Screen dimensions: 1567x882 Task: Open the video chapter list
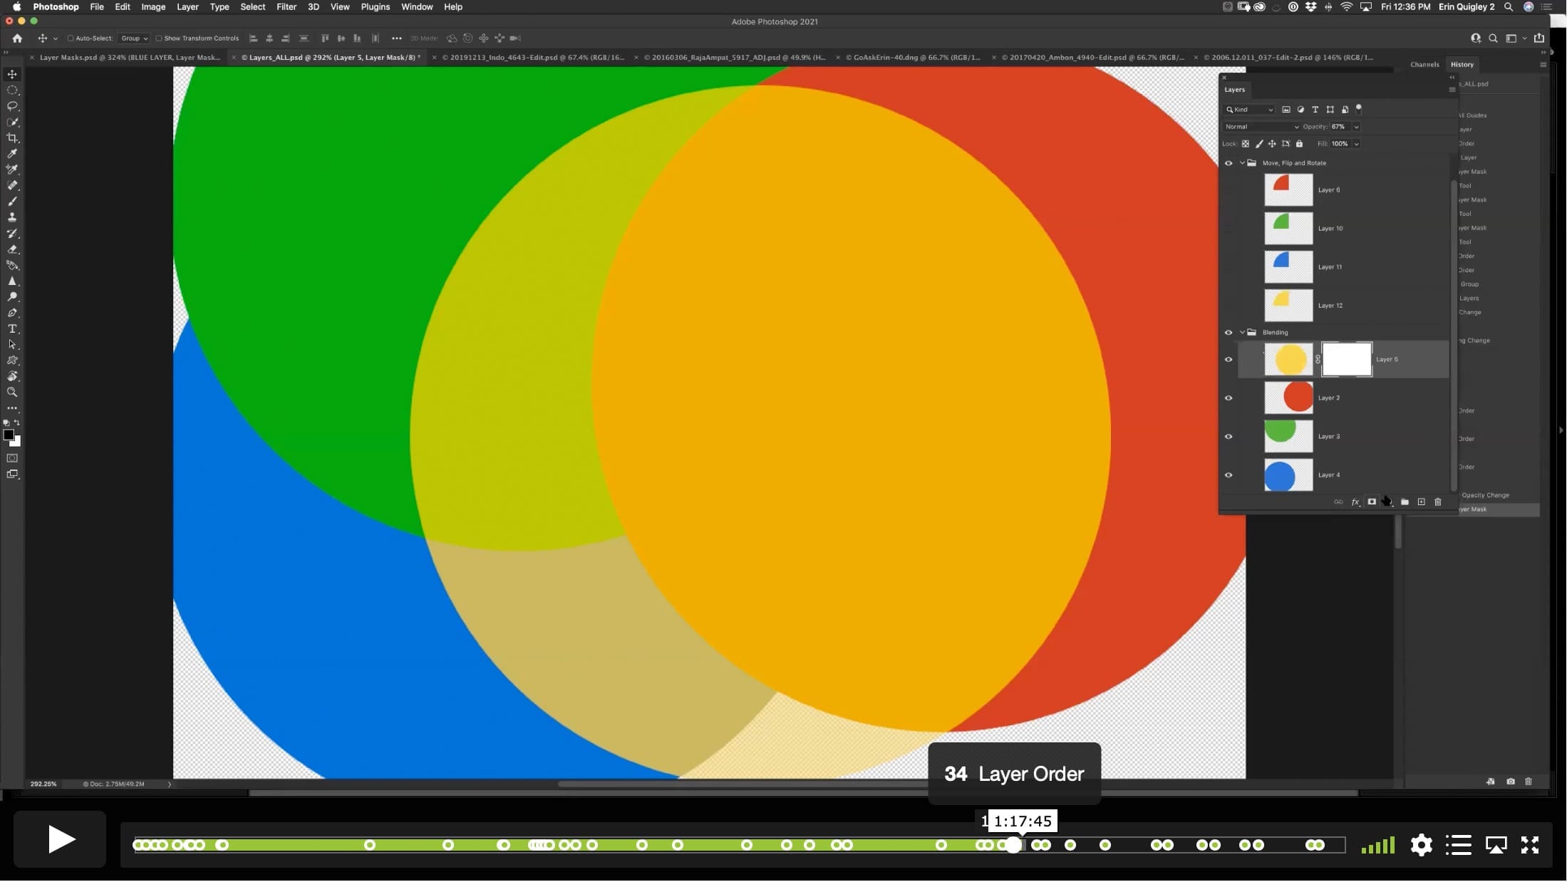[x=1459, y=845]
